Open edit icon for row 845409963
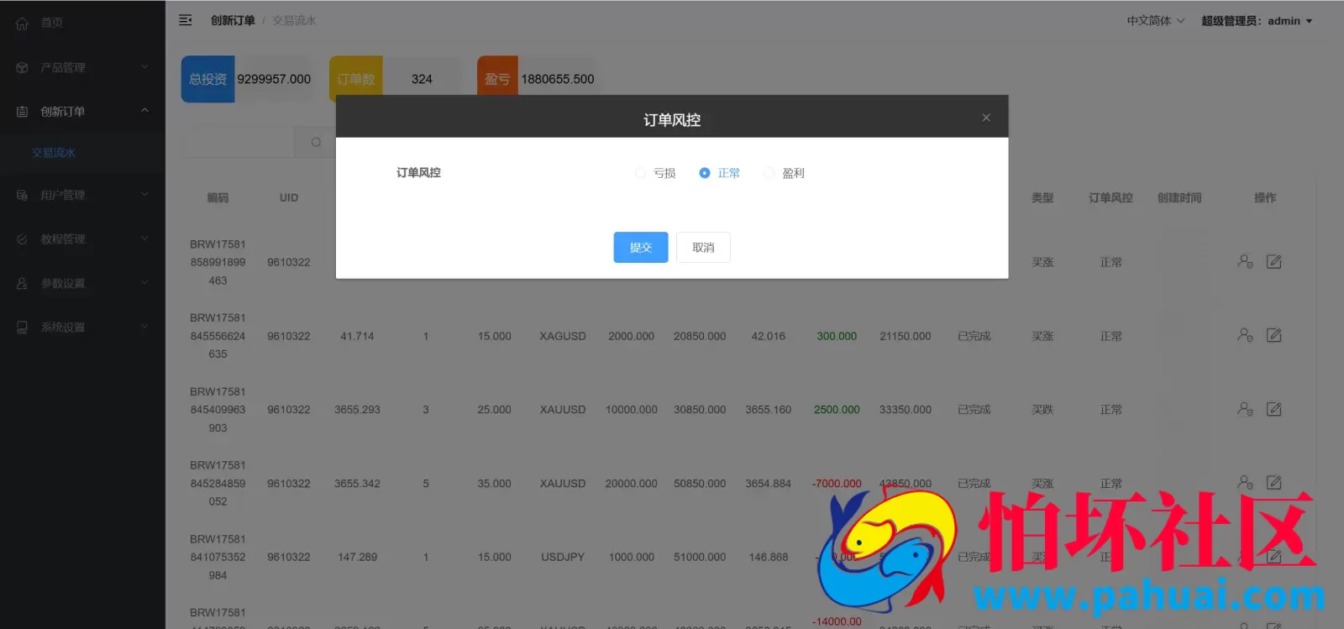 click(1274, 409)
